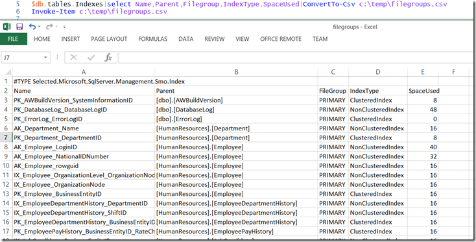476x242 pixels.
Task: Redo the last undone action
Action: click(49, 27)
